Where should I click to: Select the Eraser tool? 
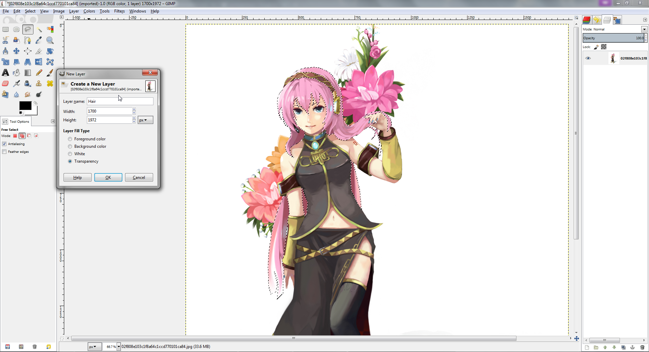point(6,84)
